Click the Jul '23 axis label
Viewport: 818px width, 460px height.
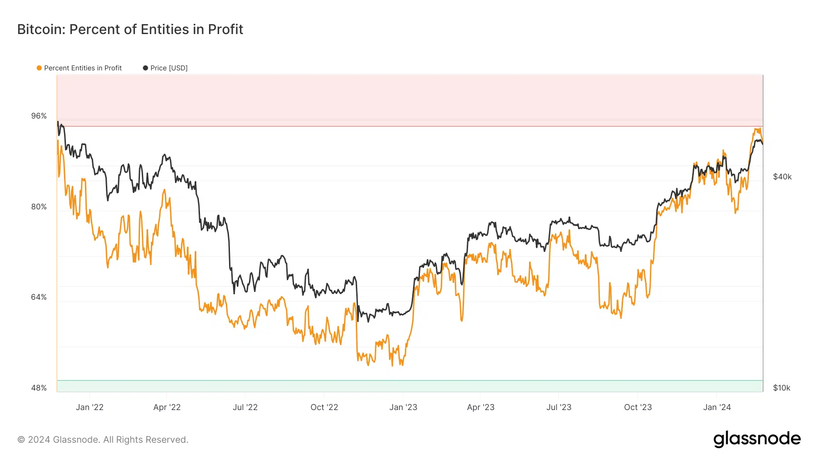(x=559, y=407)
